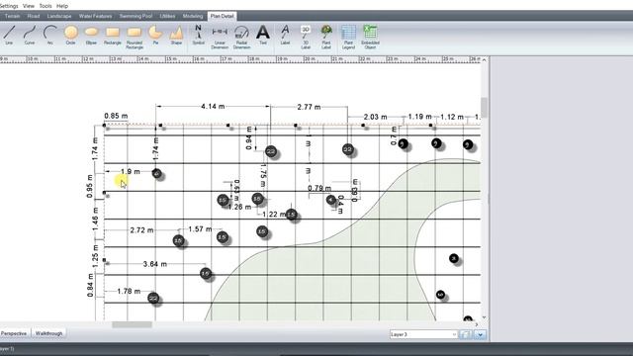Select the 1.57 m dimension label
The width and height of the screenshot is (633, 356).
[200, 229]
